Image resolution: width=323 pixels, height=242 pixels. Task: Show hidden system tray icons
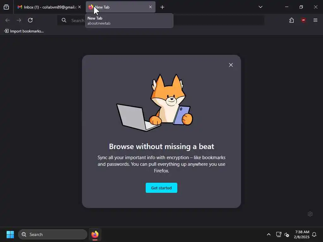click(269, 234)
